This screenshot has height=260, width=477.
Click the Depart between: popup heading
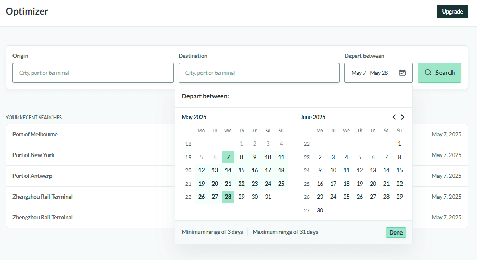click(205, 96)
